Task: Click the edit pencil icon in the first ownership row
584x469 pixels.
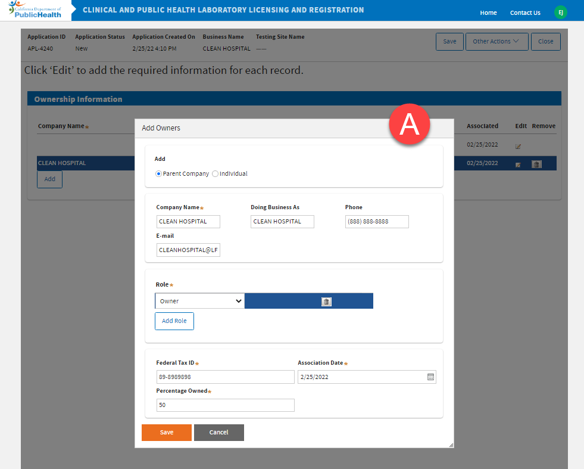Action: [518, 146]
